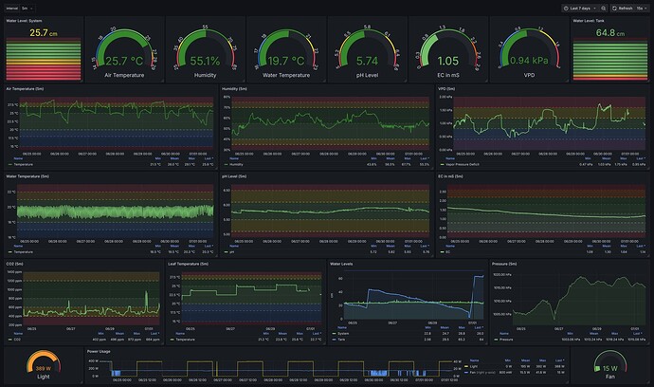654x387 pixels.
Task: Click the Water Level: Tank bar gauge
Action: 609,57
